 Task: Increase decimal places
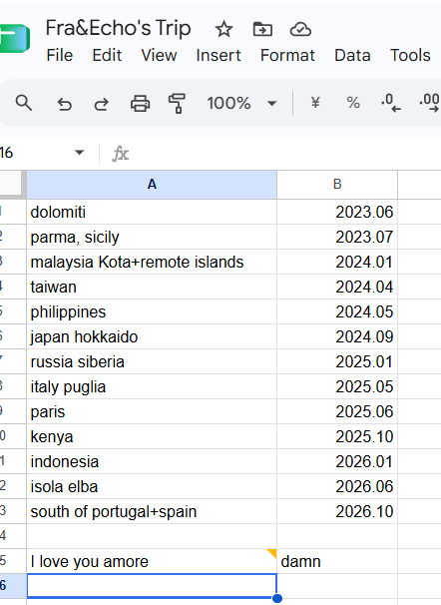click(429, 103)
